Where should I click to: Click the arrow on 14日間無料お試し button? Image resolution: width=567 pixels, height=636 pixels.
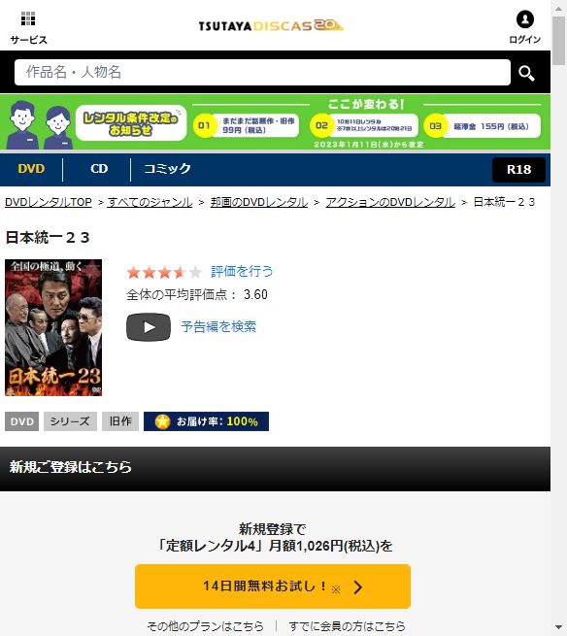coord(357,586)
